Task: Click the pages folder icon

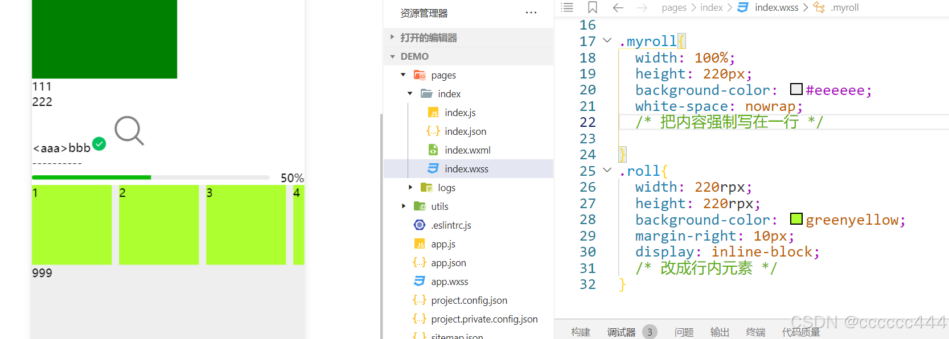Action: pos(420,75)
